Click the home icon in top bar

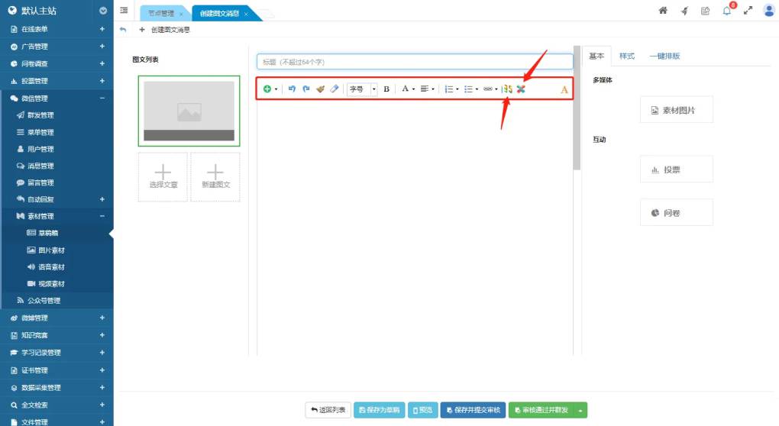(663, 11)
